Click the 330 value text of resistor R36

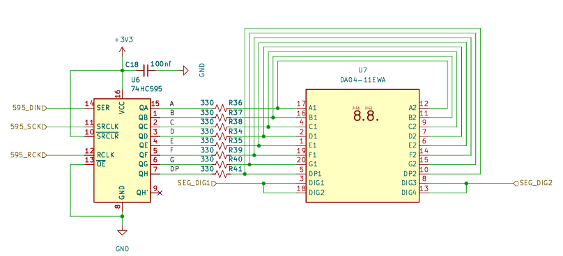point(207,102)
